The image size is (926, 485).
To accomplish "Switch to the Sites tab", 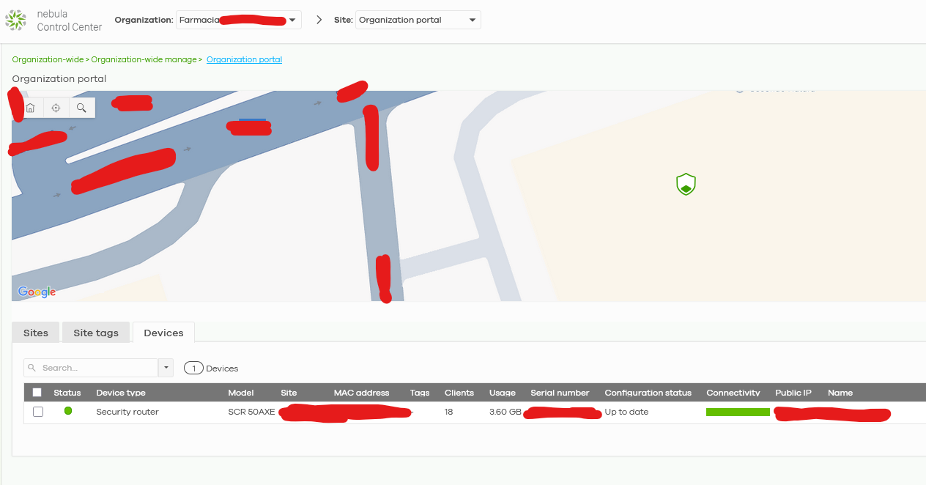I will pos(36,333).
